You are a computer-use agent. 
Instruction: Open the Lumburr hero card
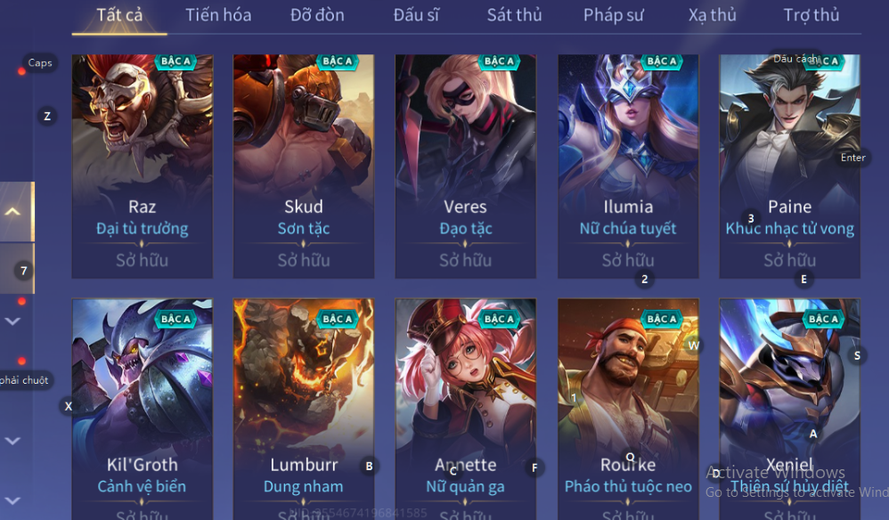point(304,409)
